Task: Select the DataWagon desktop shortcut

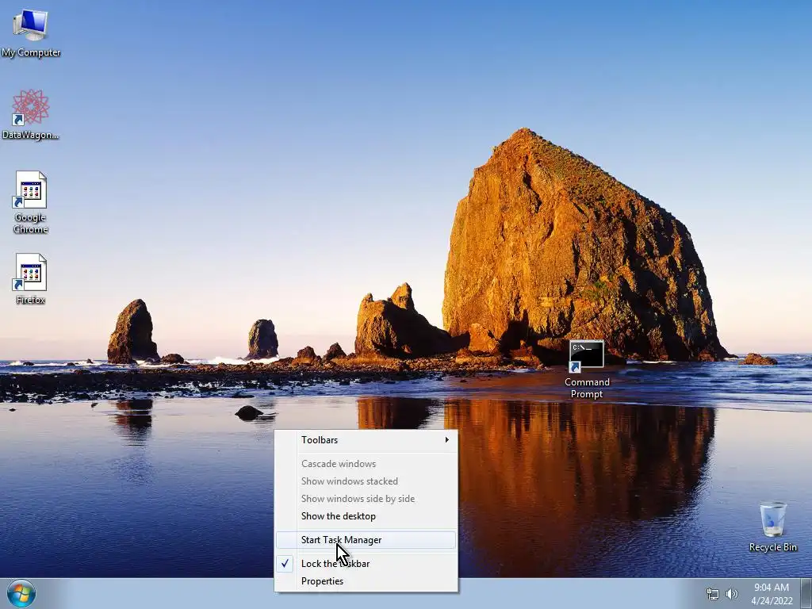Action: tap(31, 115)
